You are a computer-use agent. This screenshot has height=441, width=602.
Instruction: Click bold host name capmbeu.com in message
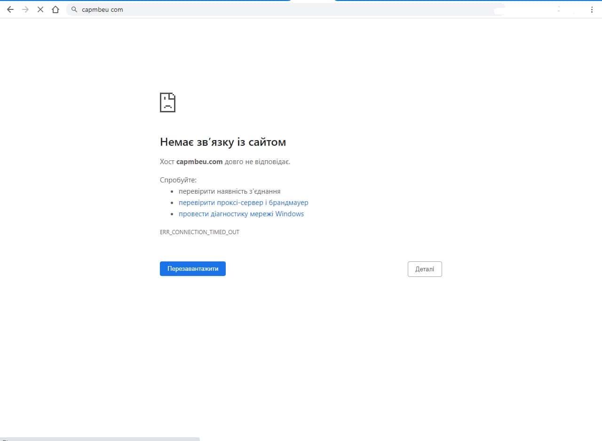pos(199,162)
